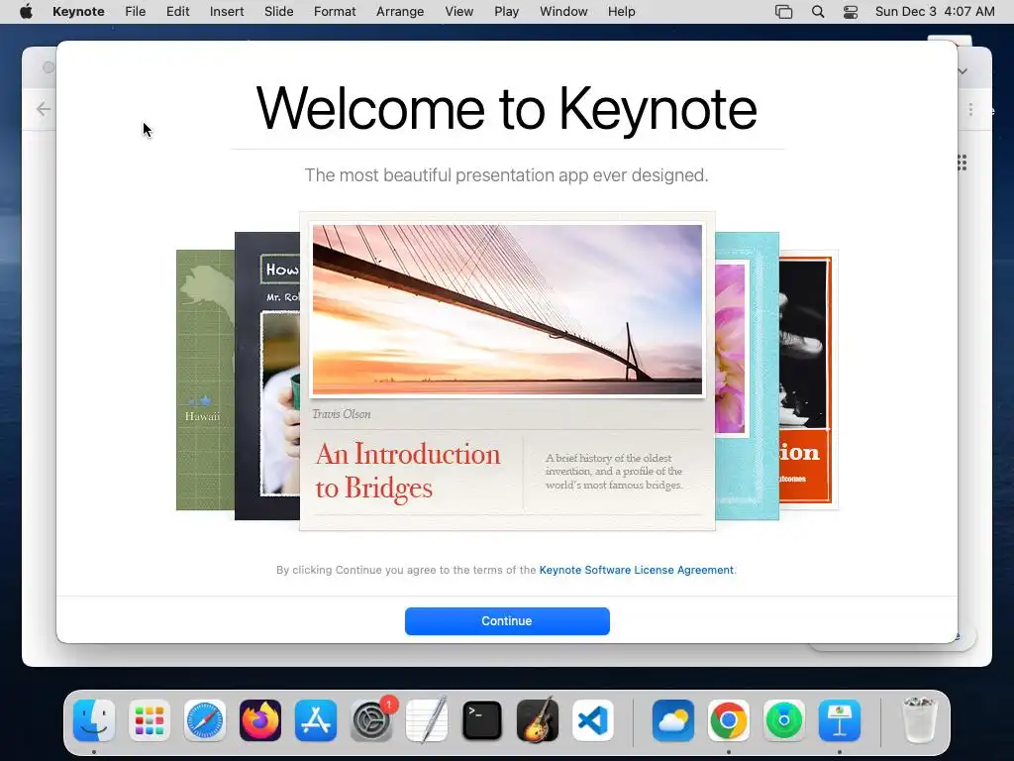This screenshot has width=1014, height=761.
Task: Open Terminal from the Dock
Action: 482,720
